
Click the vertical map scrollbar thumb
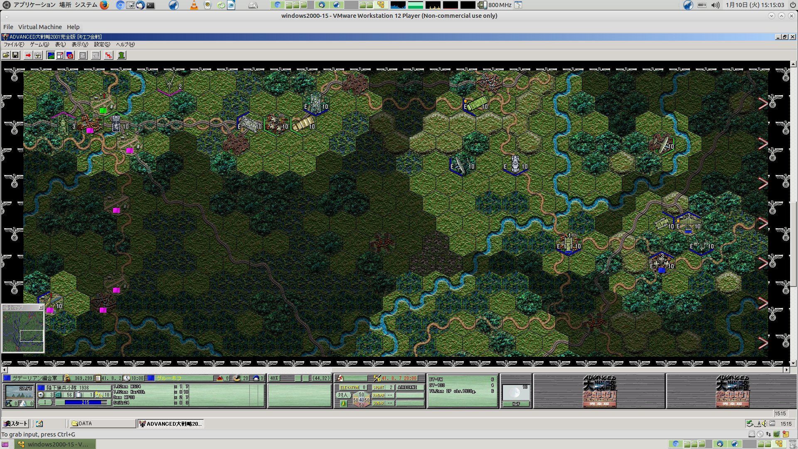coord(793,243)
